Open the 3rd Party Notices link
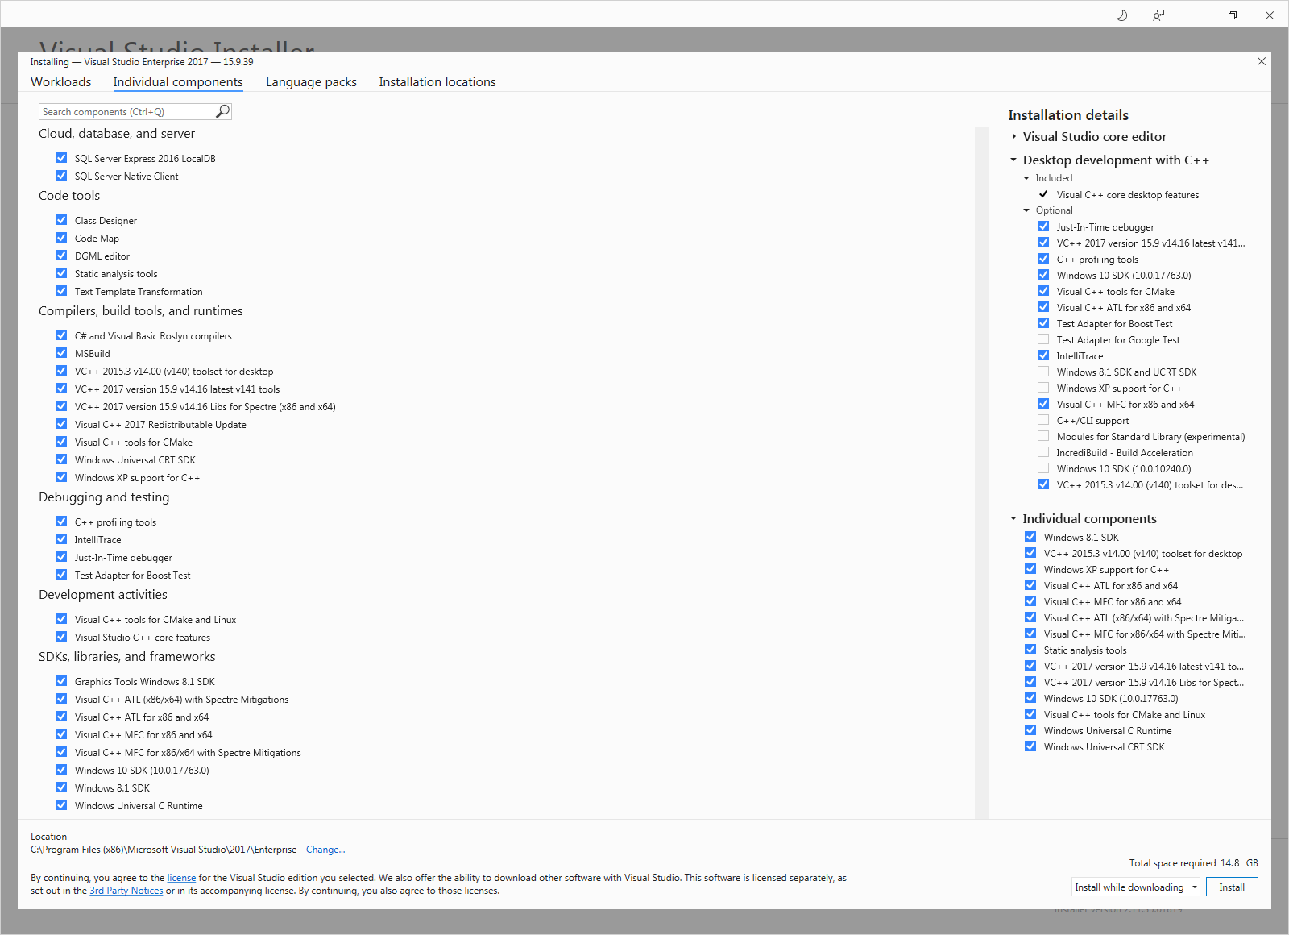This screenshot has width=1289, height=935. coord(126,891)
